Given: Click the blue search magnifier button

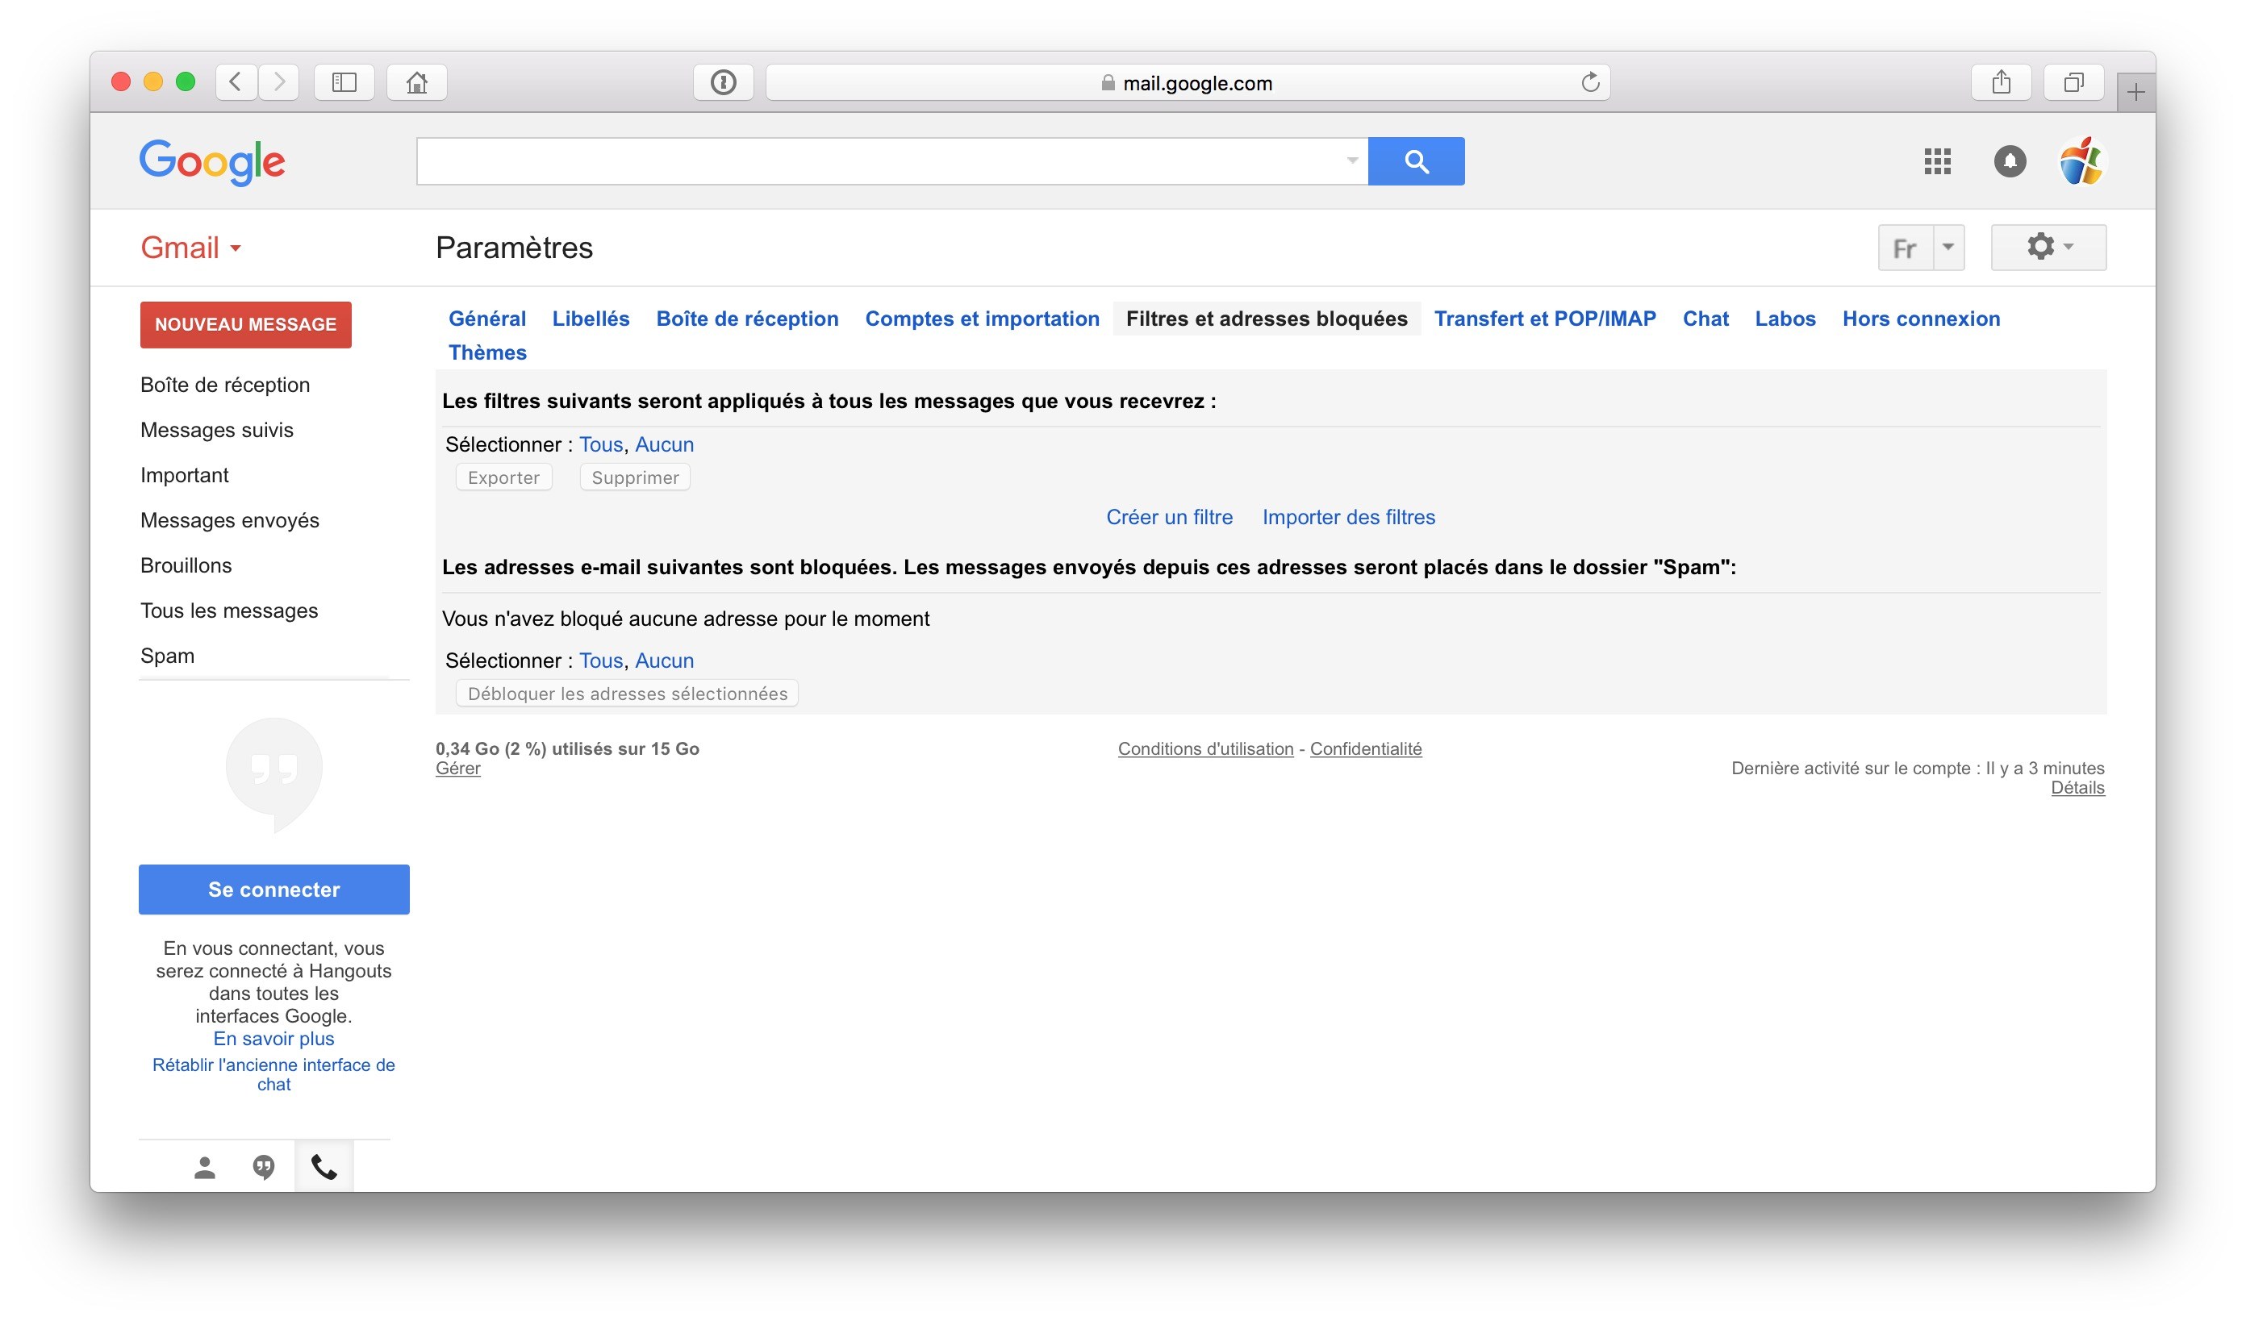Looking at the screenshot, I should 1416,161.
